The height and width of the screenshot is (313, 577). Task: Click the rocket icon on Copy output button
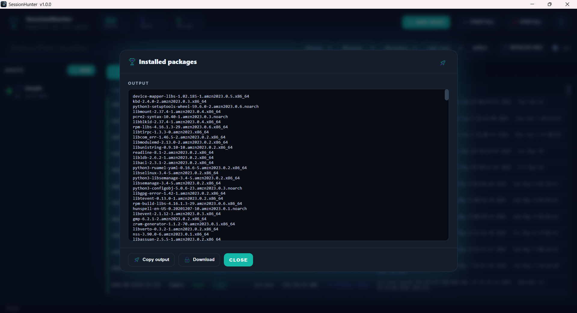[x=136, y=260]
